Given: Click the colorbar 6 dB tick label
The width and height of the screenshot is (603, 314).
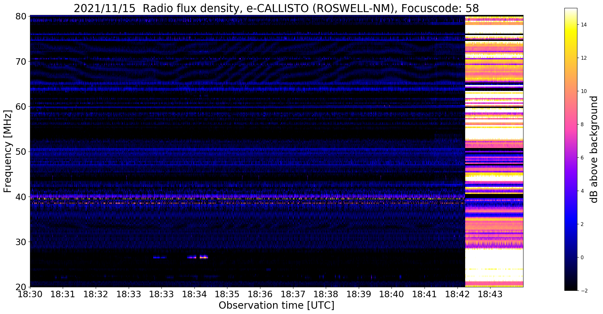Looking at the screenshot, I should click(582, 158).
